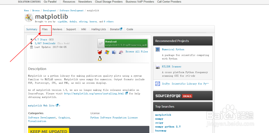Click the Windows platform icon
Screen dimensions: 269x133
tap(107, 52)
